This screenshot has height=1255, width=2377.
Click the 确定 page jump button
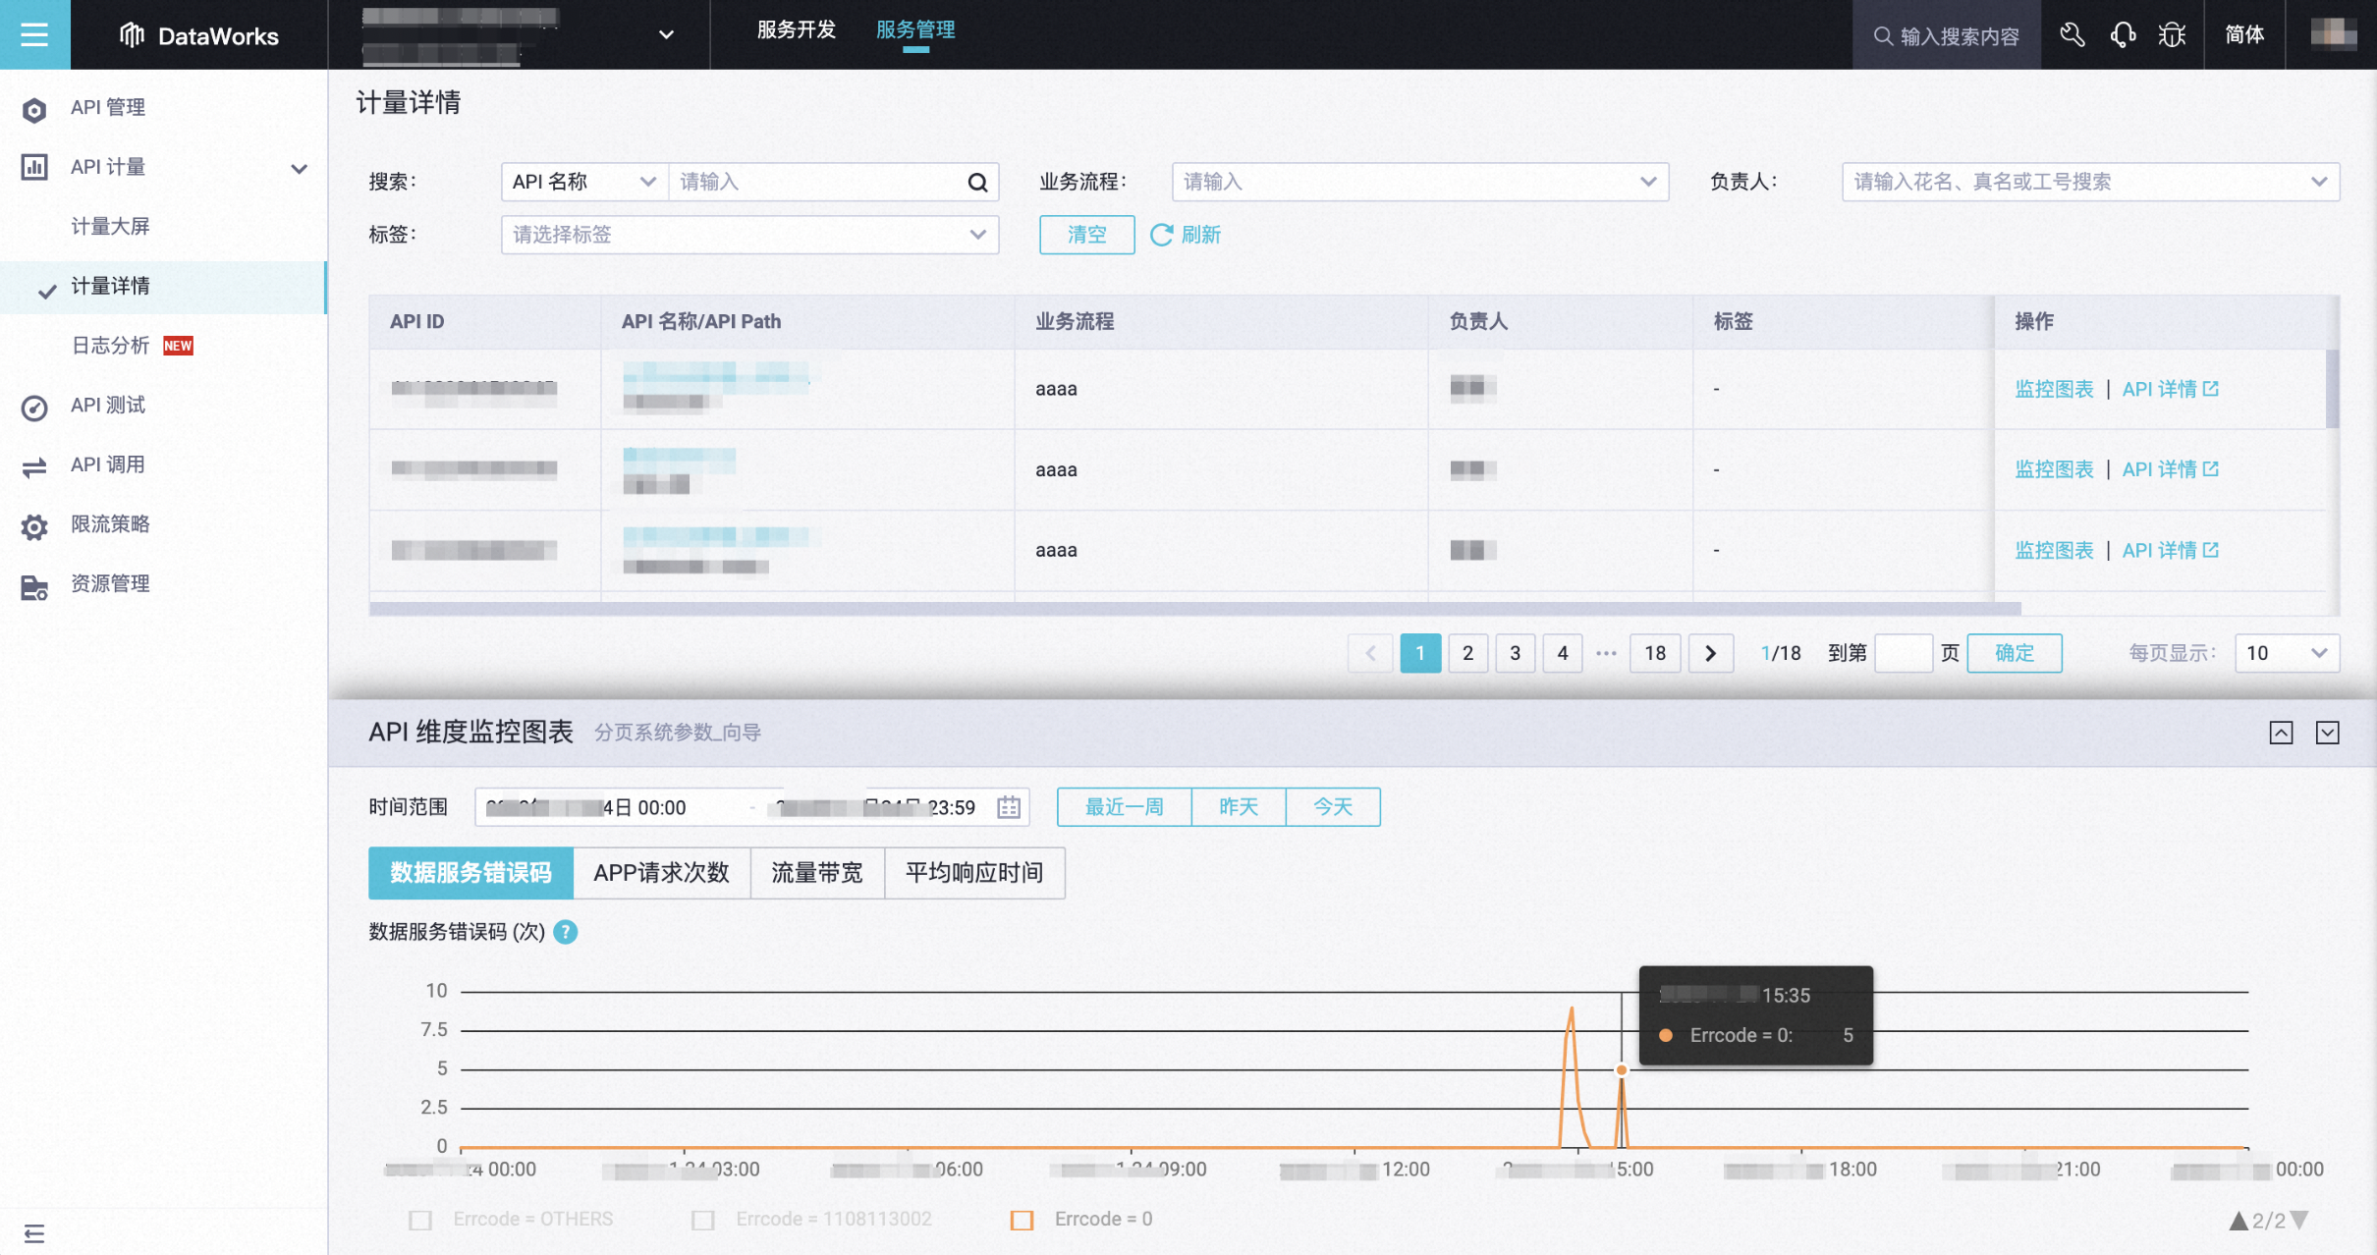tap(2014, 653)
